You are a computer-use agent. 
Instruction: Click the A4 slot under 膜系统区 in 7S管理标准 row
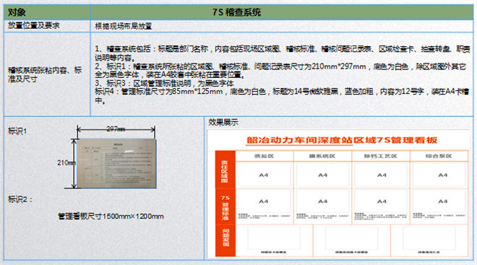[323, 201]
